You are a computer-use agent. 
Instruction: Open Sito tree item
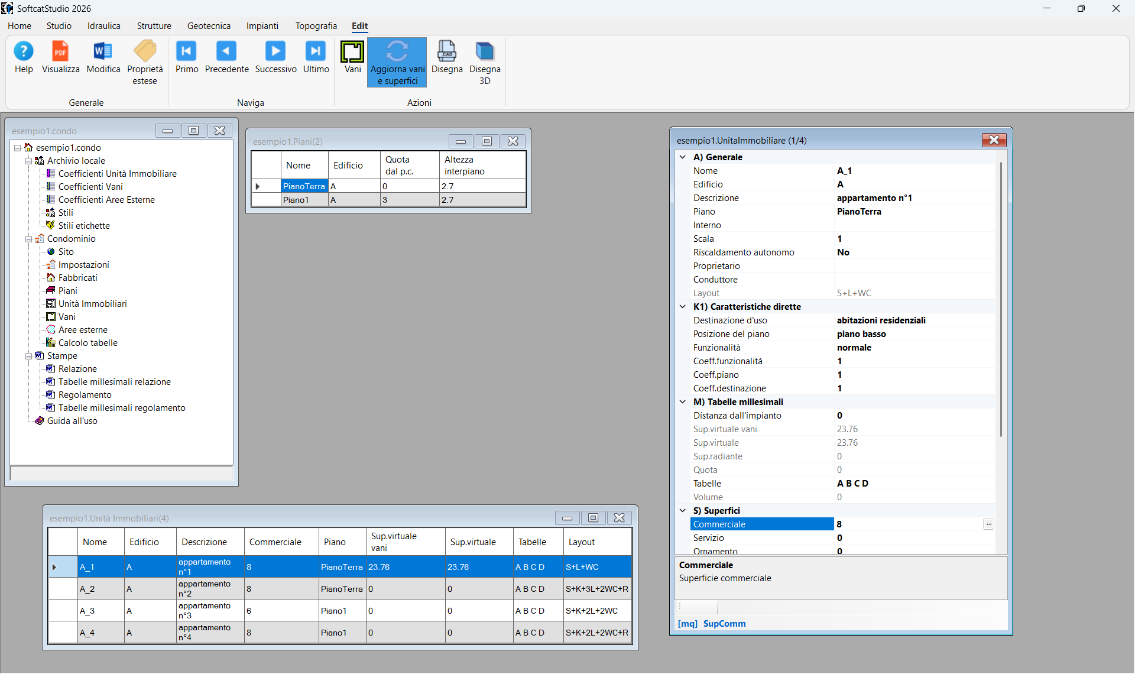[66, 252]
